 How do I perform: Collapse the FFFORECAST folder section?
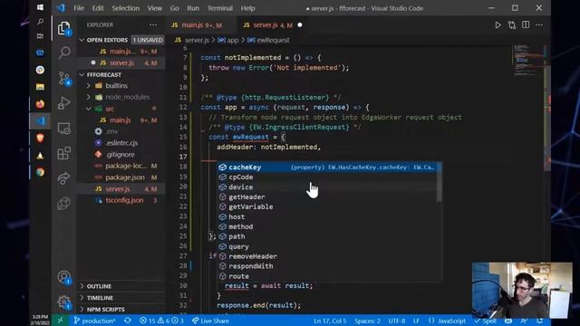(121, 74)
